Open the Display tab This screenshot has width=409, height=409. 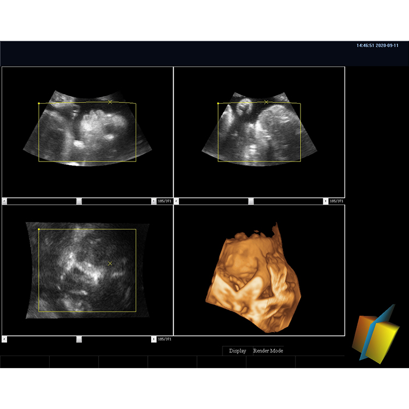tap(237, 351)
